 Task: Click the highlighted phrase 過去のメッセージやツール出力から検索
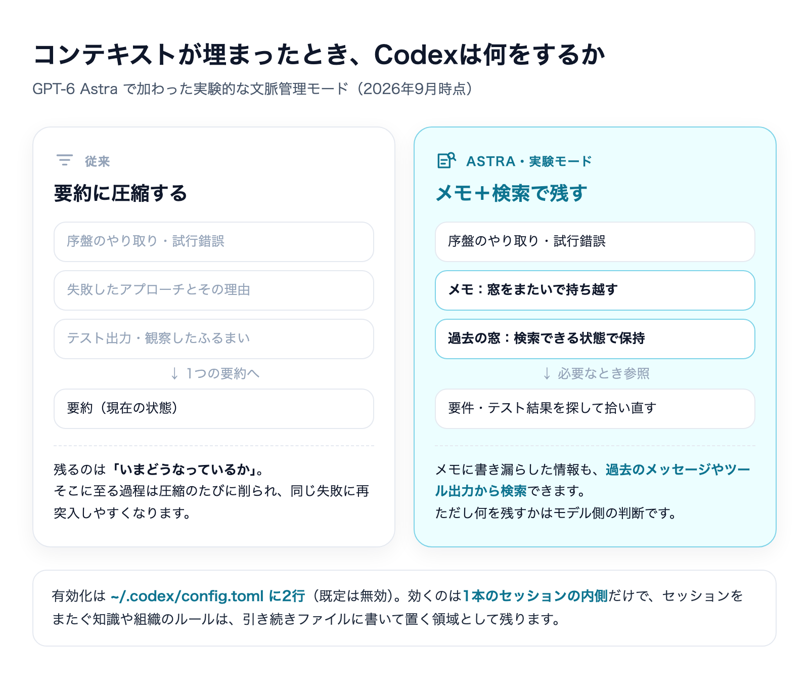tap(593, 480)
